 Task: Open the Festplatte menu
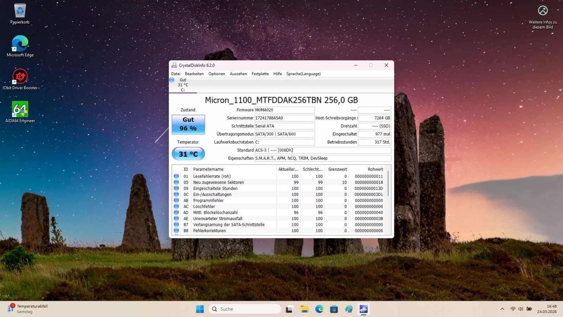click(x=260, y=74)
